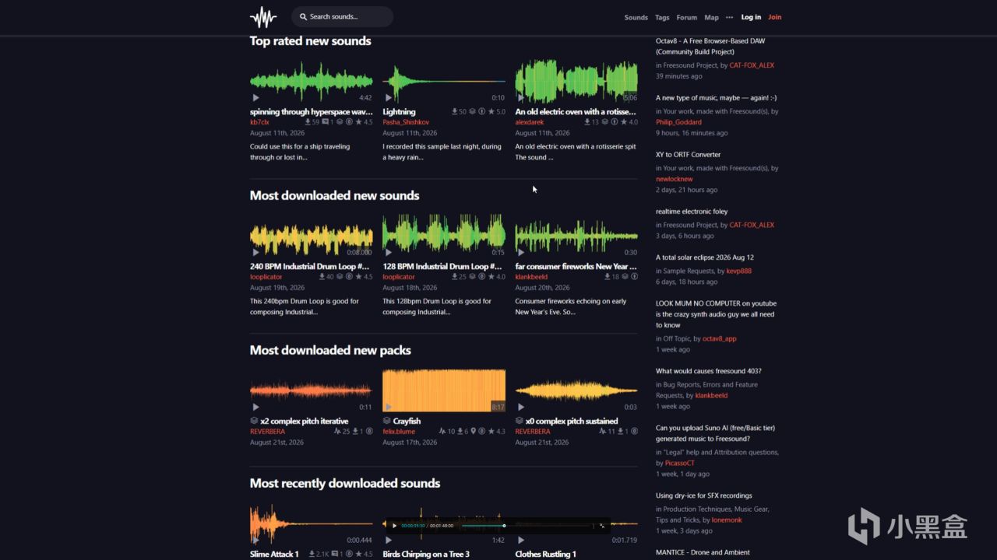Image resolution: width=997 pixels, height=560 pixels.
Task: Click the Slime Attack 1 waveform thumbnail
Action: coord(312,523)
